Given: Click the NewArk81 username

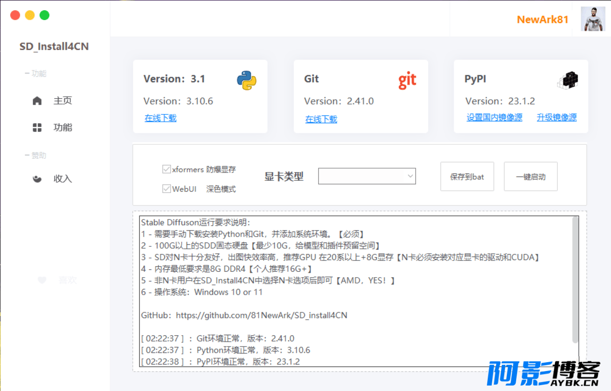Looking at the screenshot, I should (x=543, y=20).
